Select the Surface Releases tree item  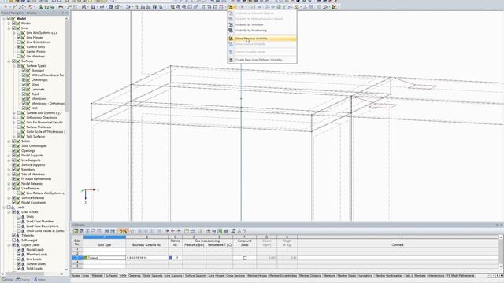pos(33,198)
